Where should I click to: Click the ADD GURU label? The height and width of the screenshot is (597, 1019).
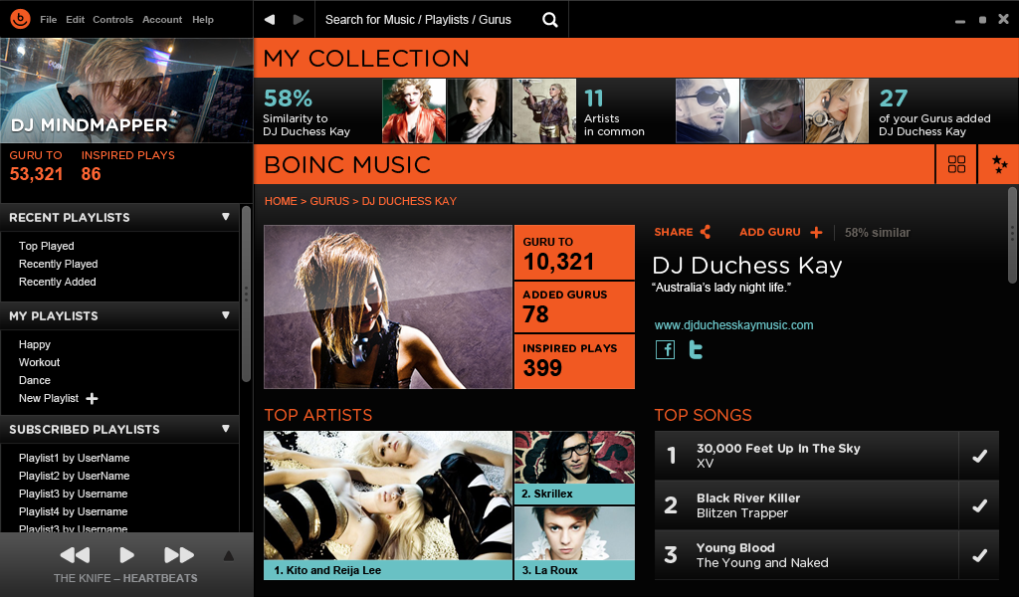(769, 232)
